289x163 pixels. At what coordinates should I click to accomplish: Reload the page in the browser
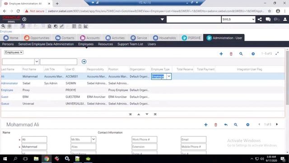18,11
